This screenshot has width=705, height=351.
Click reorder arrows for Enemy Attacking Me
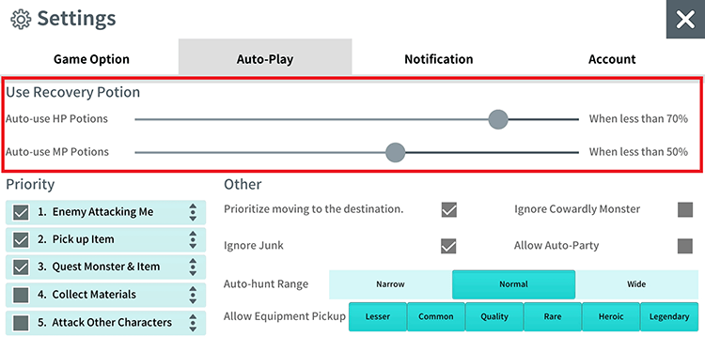tap(193, 212)
